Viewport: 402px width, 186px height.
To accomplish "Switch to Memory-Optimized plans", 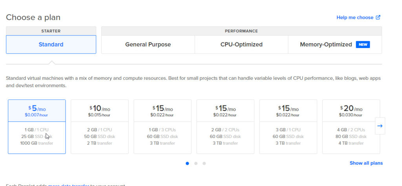I will tap(335, 44).
